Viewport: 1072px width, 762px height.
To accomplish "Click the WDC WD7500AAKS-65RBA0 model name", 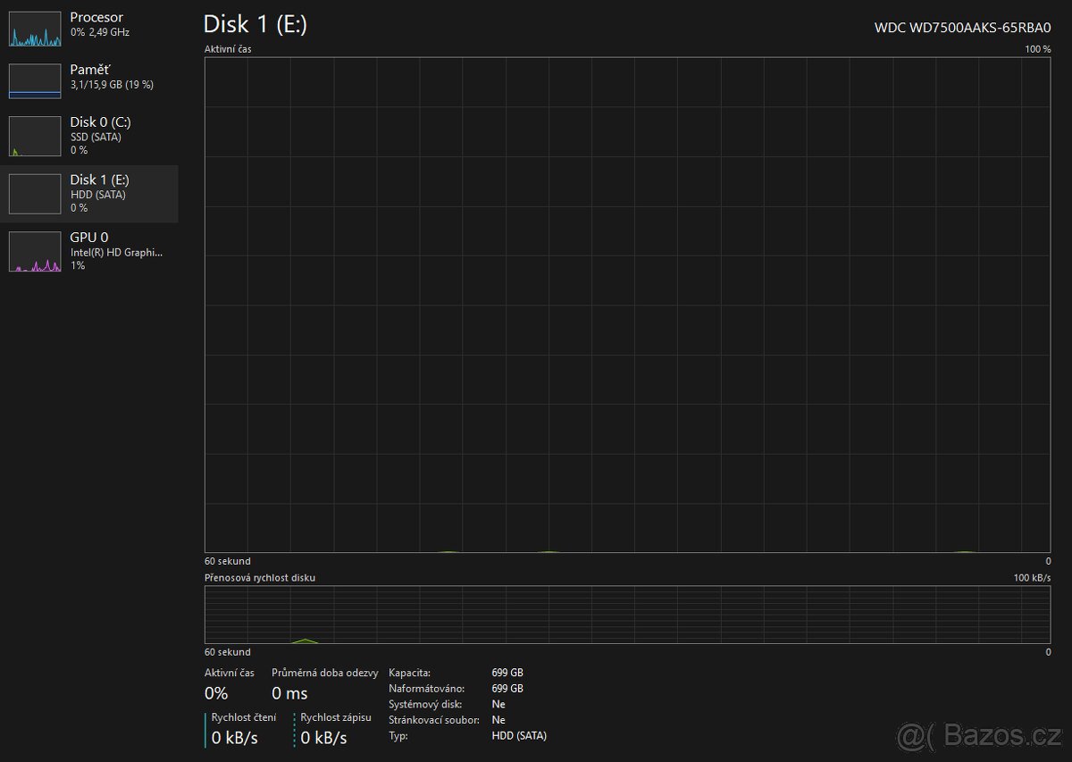I will point(962,27).
